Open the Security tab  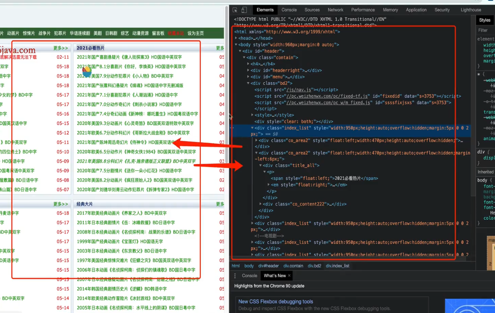click(x=442, y=10)
